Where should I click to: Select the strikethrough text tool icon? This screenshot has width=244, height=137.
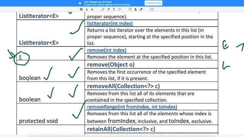tap(92, 10)
